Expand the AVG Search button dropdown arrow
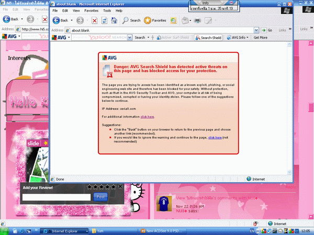This screenshot has height=235, width=314. (149, 38)
